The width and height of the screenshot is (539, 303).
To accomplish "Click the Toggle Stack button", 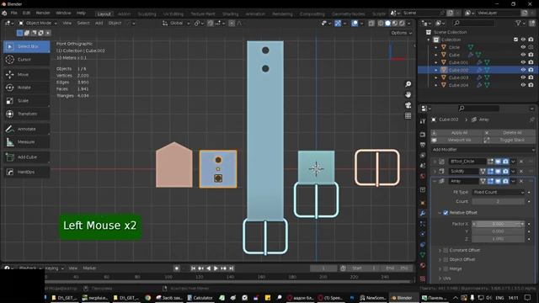I will click(510, 140).
